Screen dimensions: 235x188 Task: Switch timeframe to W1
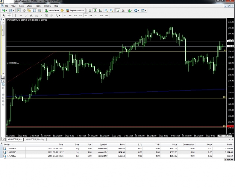(101, 15)
